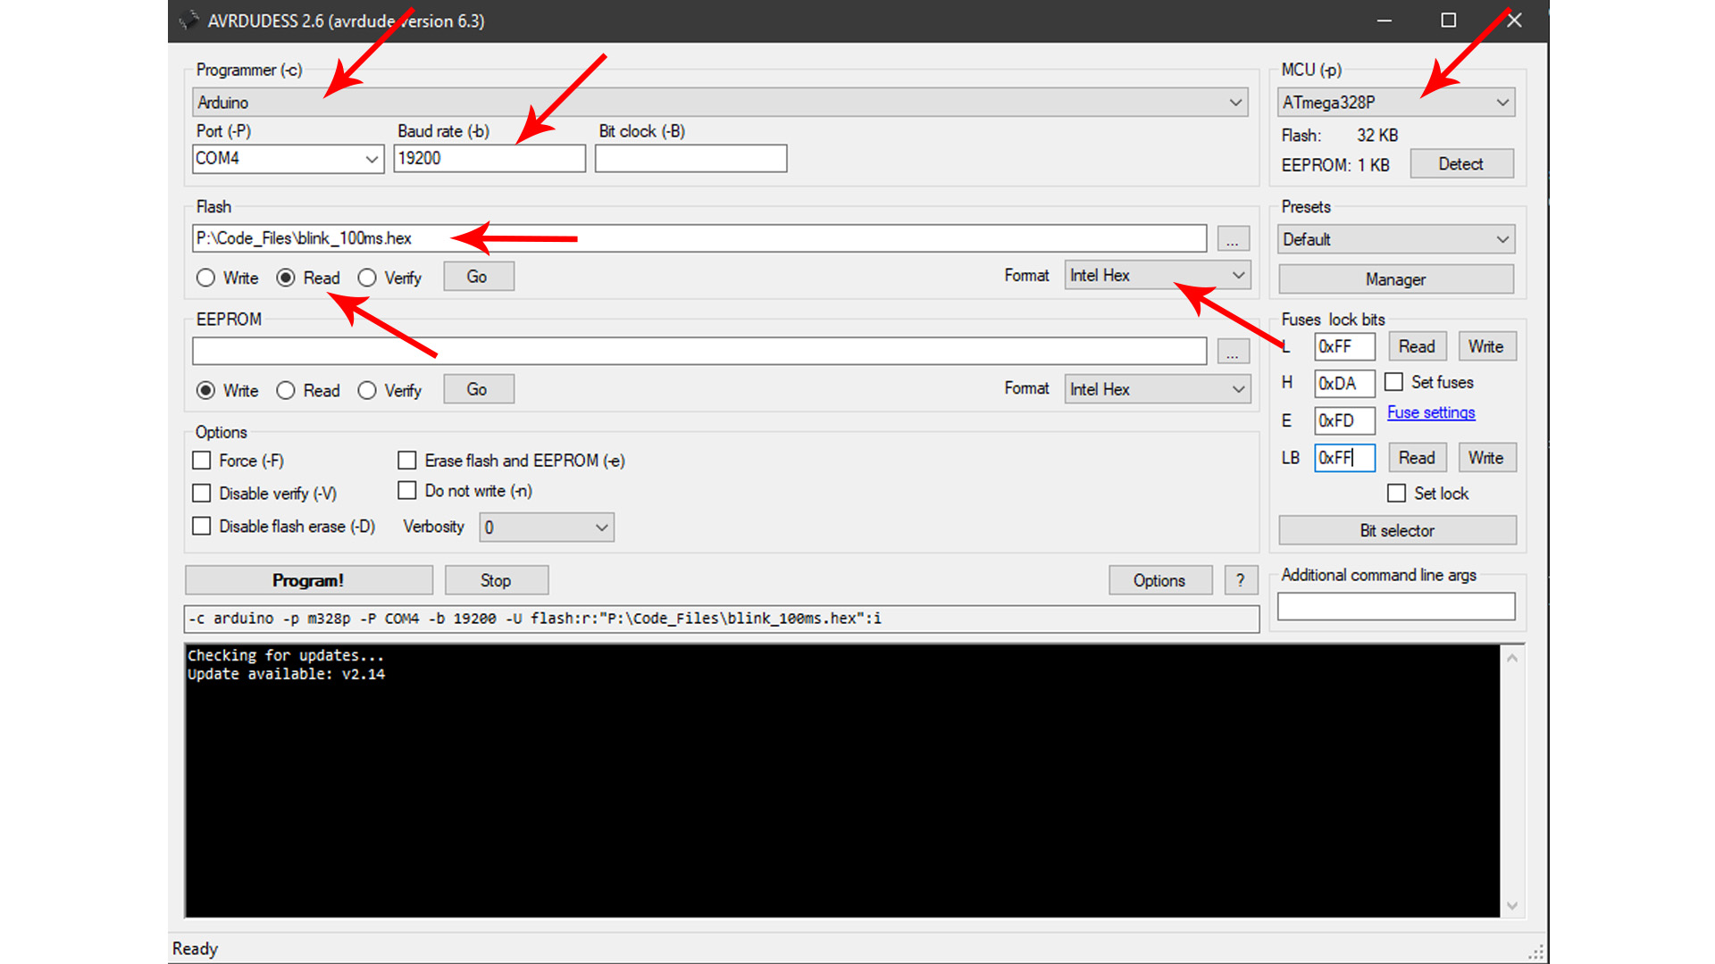Open the EEPROM Format dropdown showing Intel Hex
Viewport: 1715px width, 964px height.
tap(1157, 389)
